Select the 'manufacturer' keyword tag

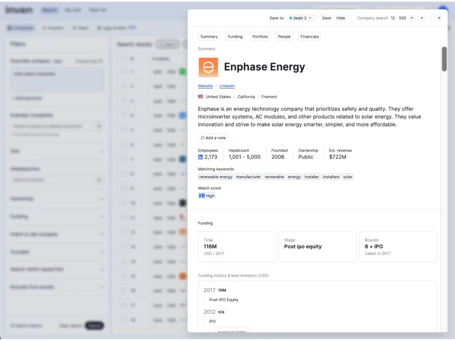coord(248,177)
